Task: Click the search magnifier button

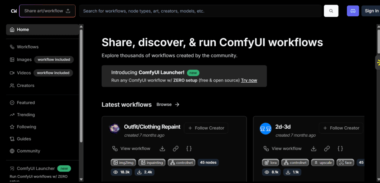Action: [331, 11]
